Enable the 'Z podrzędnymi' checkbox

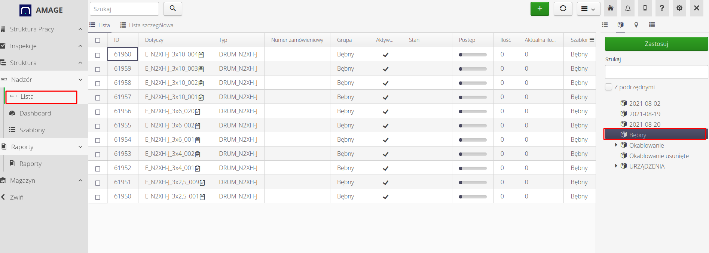[x=609, y=87]
